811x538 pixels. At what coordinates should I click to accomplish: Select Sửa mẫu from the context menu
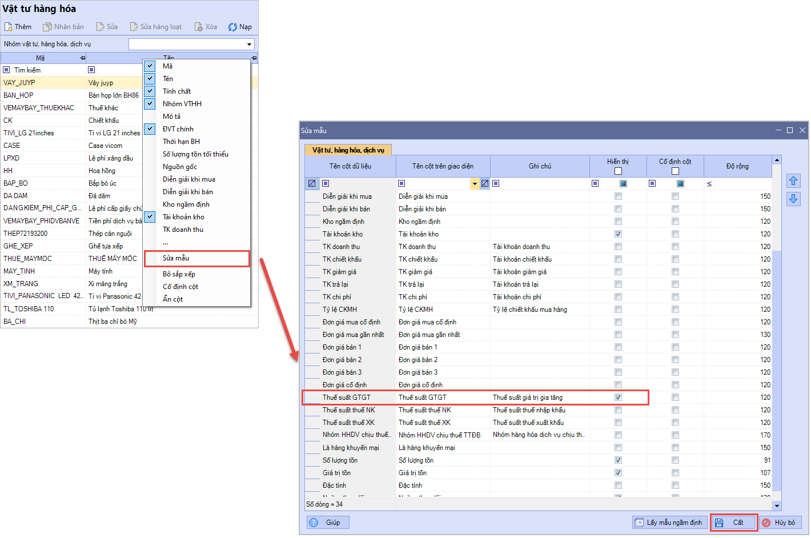176,258
